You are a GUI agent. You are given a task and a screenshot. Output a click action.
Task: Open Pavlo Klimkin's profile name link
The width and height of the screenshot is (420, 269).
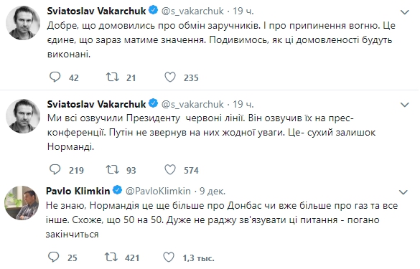[x=78, y=191]
